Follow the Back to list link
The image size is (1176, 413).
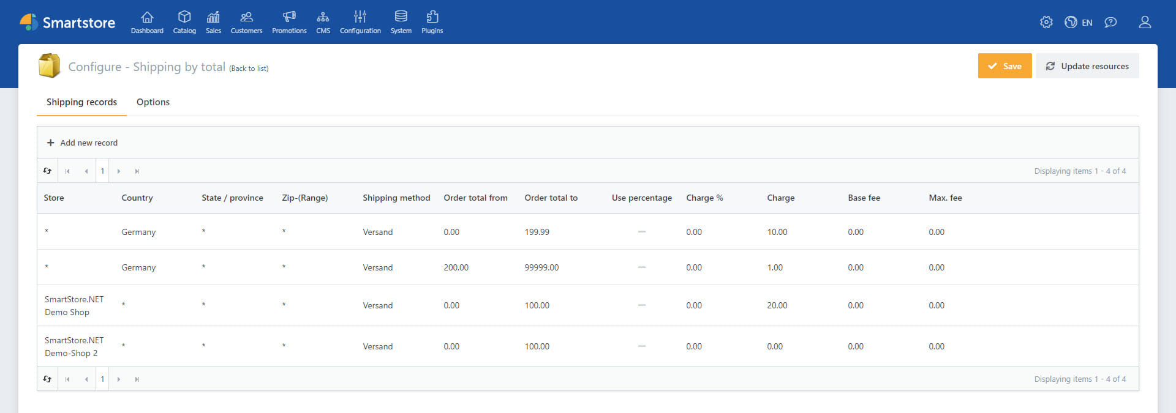pos(249,69)
